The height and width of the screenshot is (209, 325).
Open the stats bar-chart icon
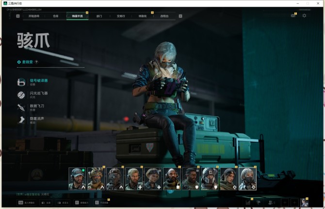coord(248,203)
